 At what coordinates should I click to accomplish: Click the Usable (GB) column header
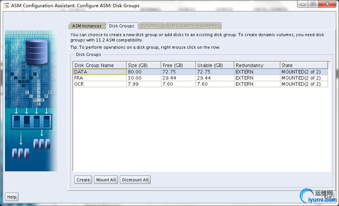[215, 65]
